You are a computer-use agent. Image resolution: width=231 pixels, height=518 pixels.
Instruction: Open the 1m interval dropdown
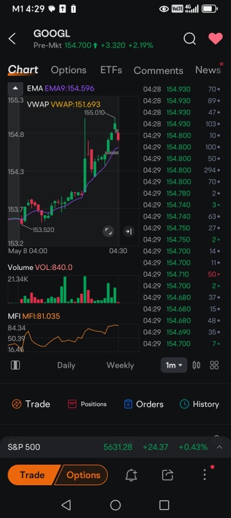pyautogui.click(x=174, y=365)
